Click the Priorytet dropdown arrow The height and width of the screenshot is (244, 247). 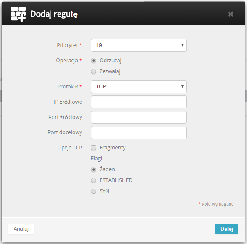pyautogui.click(x=183, y=45)
